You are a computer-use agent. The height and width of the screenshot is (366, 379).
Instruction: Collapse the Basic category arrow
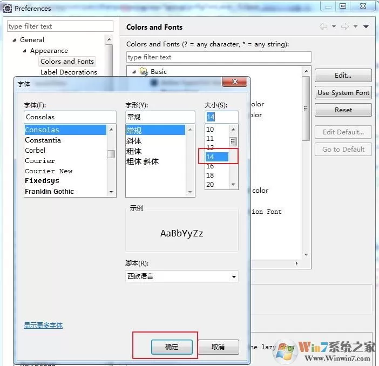pos(134,72)
